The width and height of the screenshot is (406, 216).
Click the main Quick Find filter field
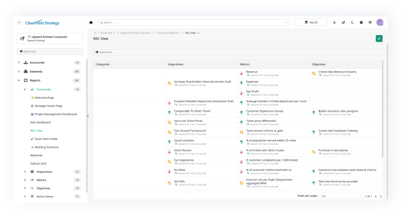[238, 52]
